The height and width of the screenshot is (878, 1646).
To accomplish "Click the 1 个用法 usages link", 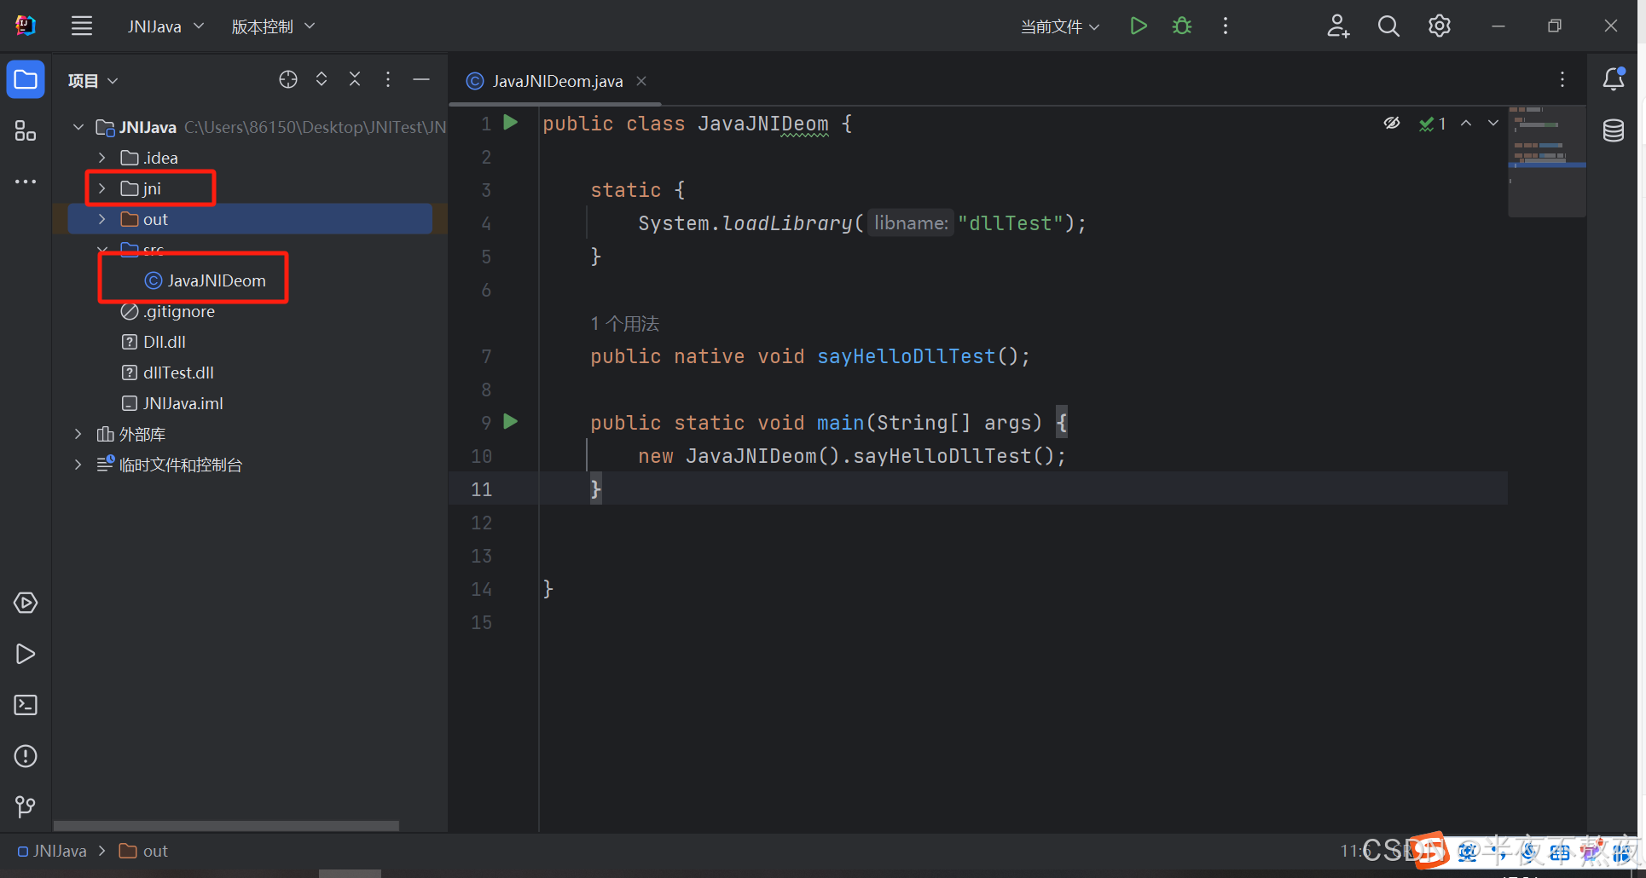I will pyautogui.click(x=625, y=323).
